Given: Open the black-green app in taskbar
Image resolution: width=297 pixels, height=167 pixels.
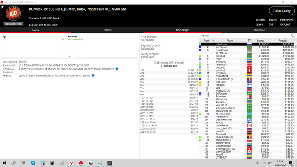Looking at the screenshot, I should tap(110, 163).
